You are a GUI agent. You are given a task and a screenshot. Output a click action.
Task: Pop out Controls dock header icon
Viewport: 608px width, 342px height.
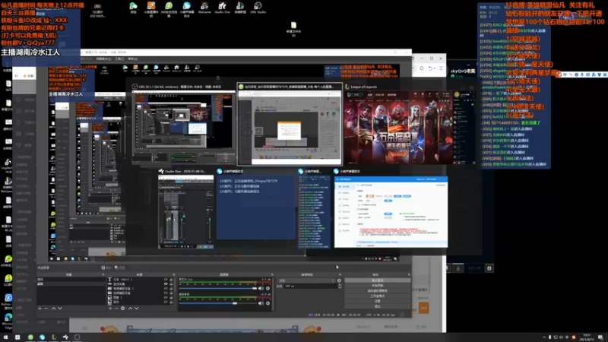click(408, 274)
